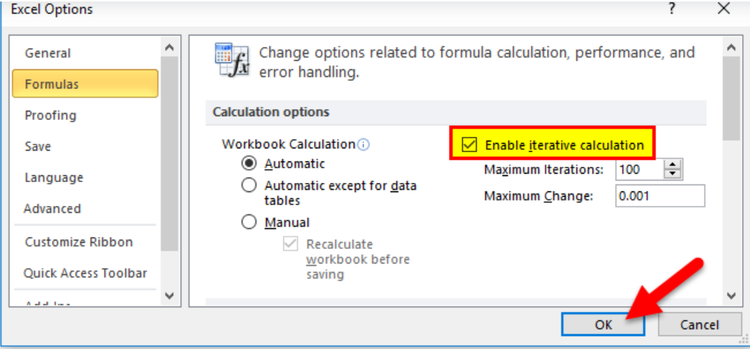Increase Maximum Iterations with the up spinner arrow

coord(673,165)
